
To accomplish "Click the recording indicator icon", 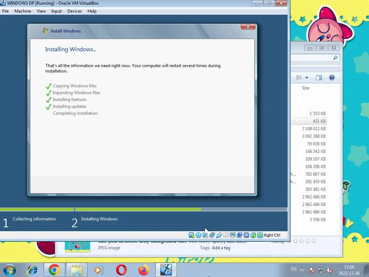I will click(239, 235).
